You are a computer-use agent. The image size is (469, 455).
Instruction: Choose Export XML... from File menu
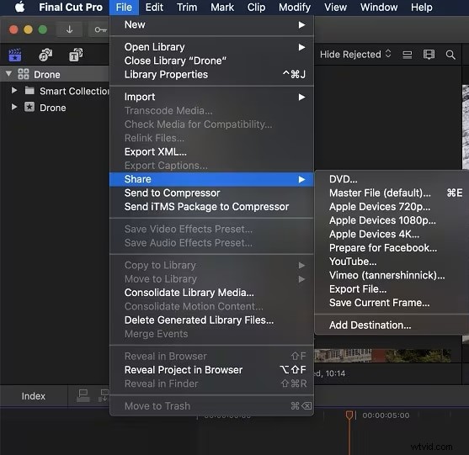[212, 151]
